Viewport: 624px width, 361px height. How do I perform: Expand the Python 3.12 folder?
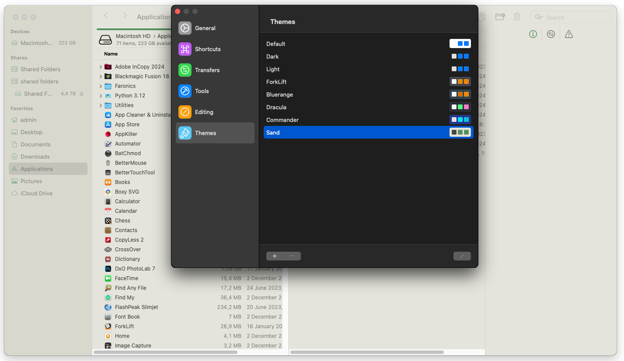(x=101, y=96)
